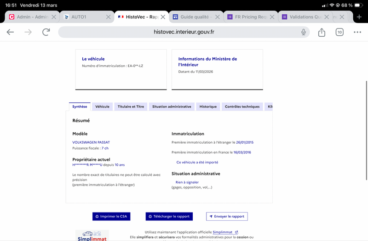368x241 pixels.
Task: Select the Situation administrative tab
Action: click(x=172, y=106)
